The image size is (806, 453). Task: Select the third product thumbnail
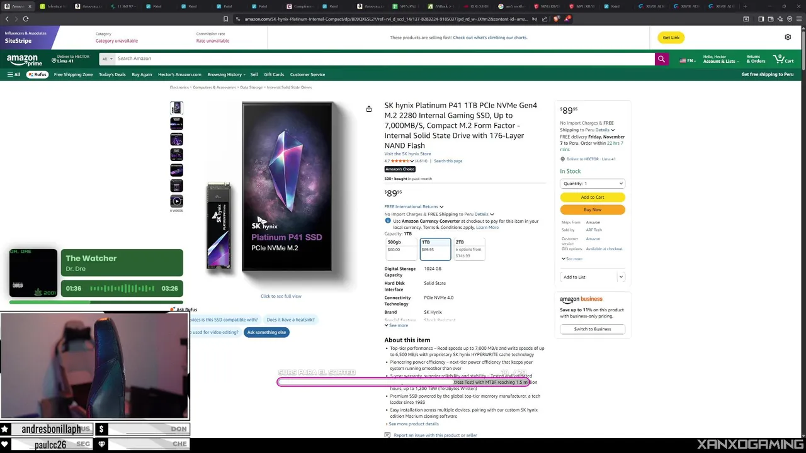(x=176, y=139)
